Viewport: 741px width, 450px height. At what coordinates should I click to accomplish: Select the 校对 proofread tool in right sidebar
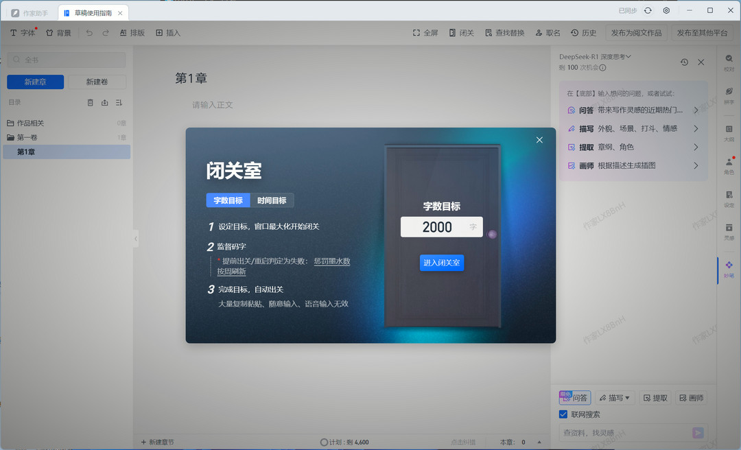click(x=729, y=63)
